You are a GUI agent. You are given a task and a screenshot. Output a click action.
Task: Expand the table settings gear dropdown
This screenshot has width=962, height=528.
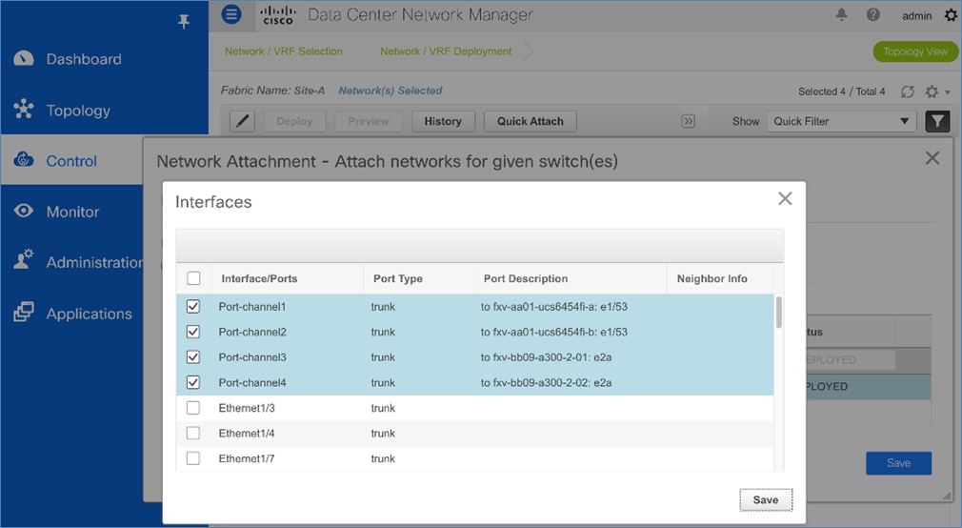click(x=937, y=91)
